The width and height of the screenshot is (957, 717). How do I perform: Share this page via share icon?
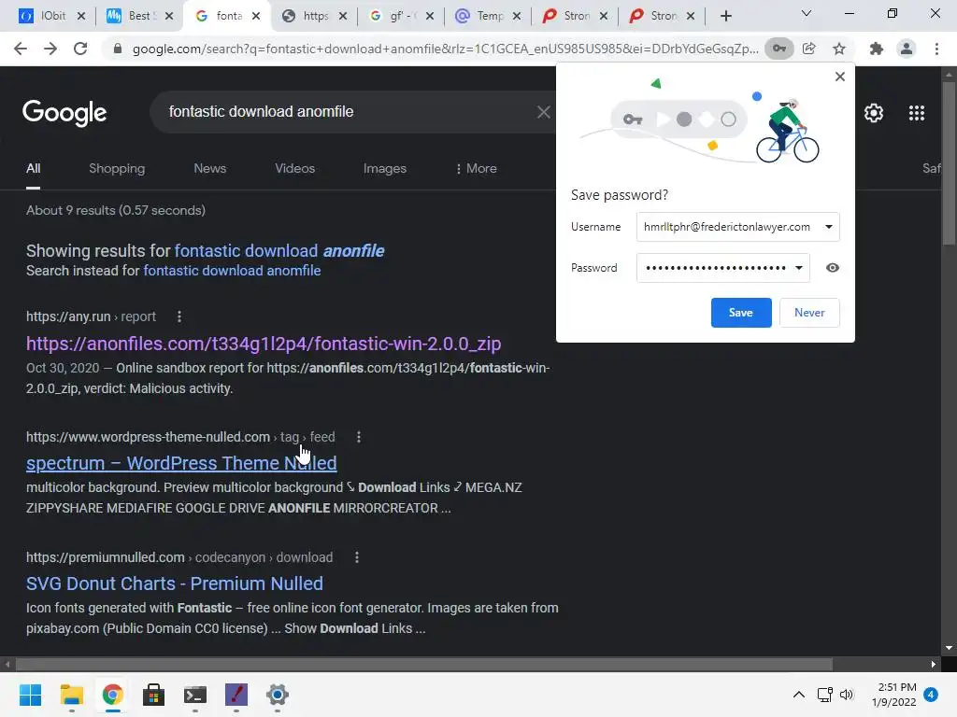(809, 49)
